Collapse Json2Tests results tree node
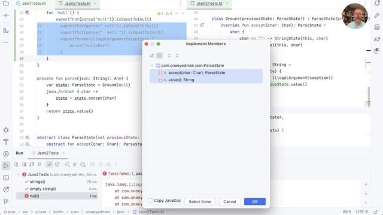This screenshot has width=383, height=215. coord(18,174)
